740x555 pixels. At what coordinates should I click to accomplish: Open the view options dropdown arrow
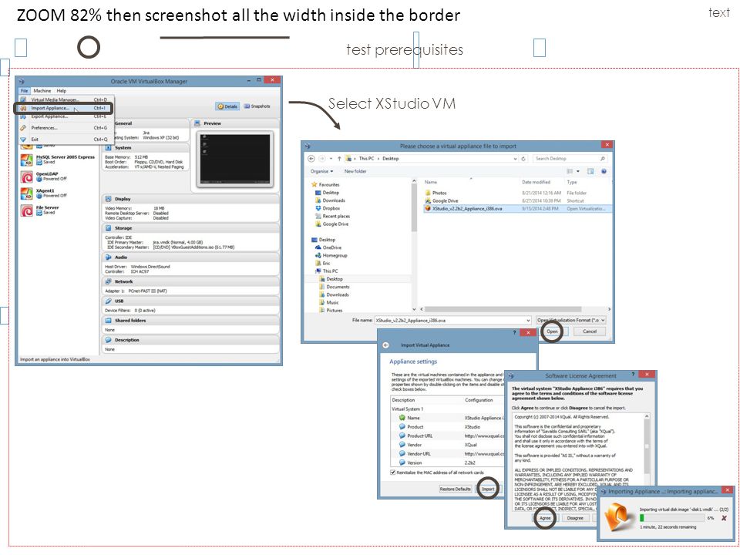[577, 171]
